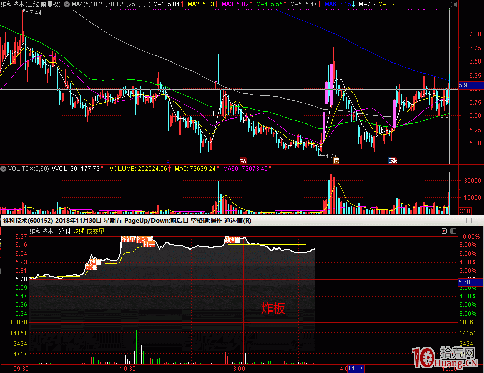Screen dimensions: 484x373
Task: Select the 均线 label in the intraday panel
Action: pos(78,231)
